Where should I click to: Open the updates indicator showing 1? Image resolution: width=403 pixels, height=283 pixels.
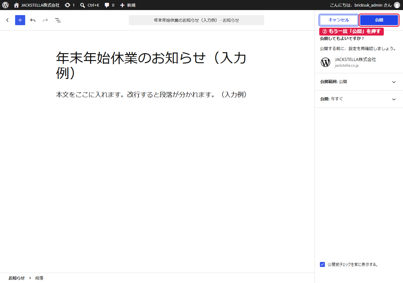[x=70, y=5]
